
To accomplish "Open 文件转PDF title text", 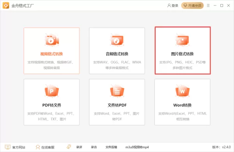I will point(117,105).
